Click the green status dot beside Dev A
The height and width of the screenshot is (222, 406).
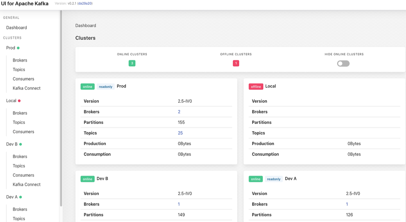[21, 197]
